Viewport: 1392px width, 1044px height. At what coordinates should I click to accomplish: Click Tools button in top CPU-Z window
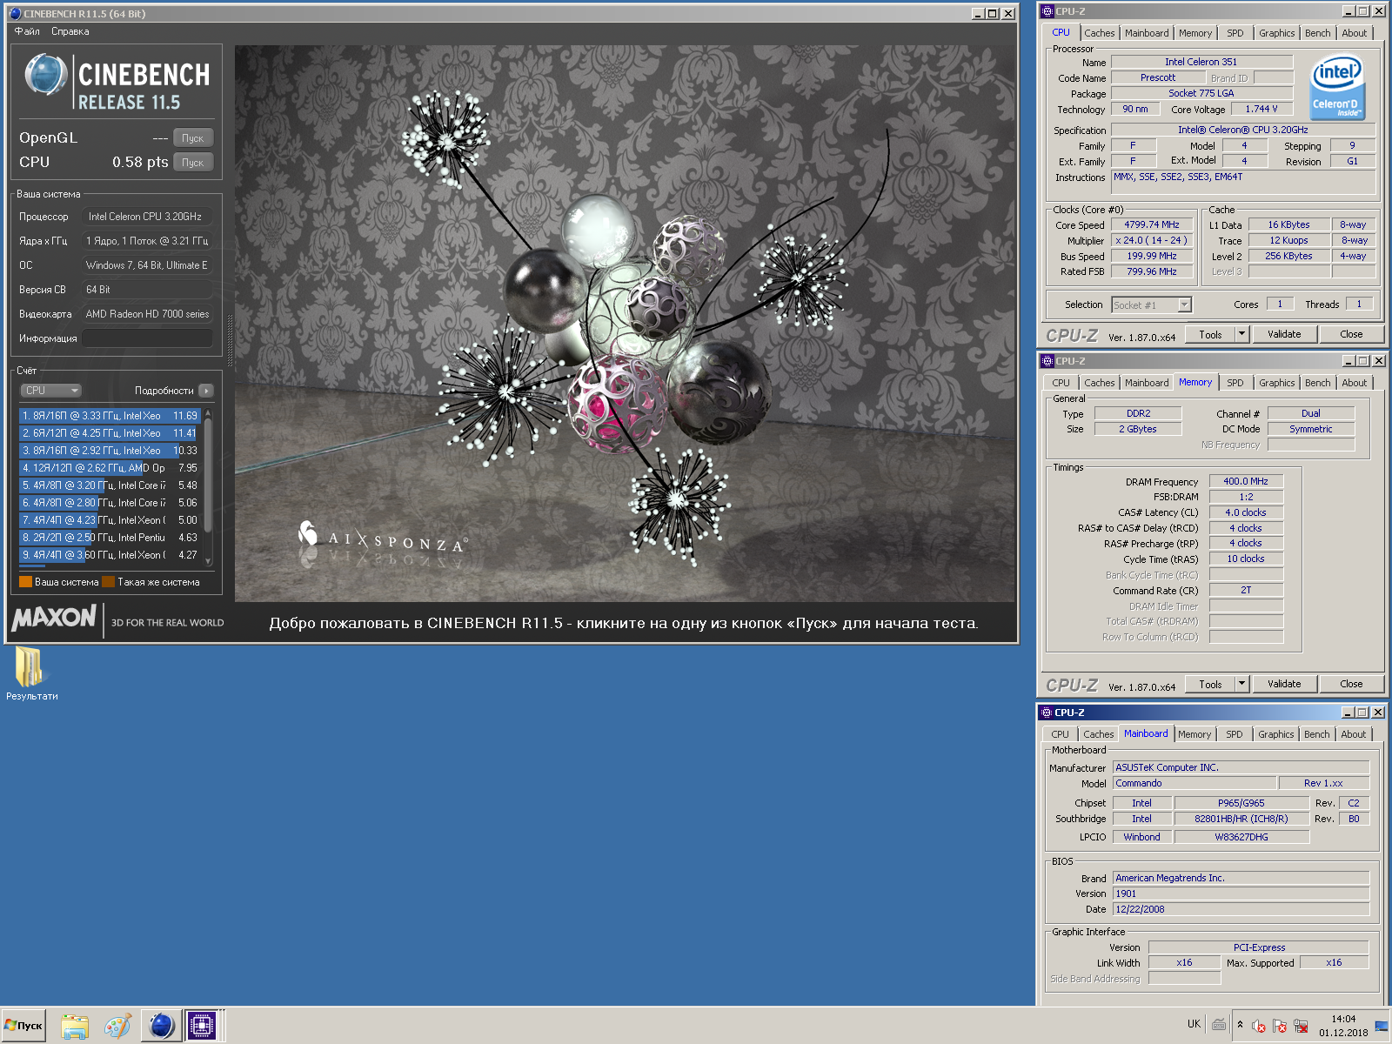click(1210, 334)
